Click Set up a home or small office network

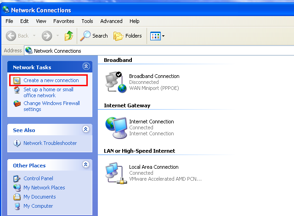pos(48,93)
